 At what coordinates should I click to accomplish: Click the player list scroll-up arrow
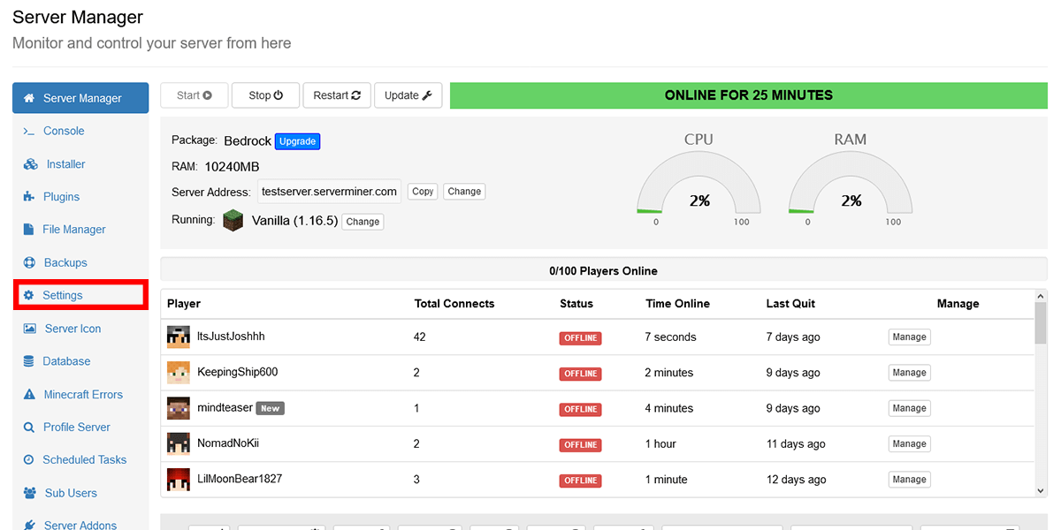pos(1041,296)
